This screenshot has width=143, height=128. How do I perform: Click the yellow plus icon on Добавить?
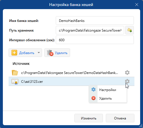coord(14,53)
